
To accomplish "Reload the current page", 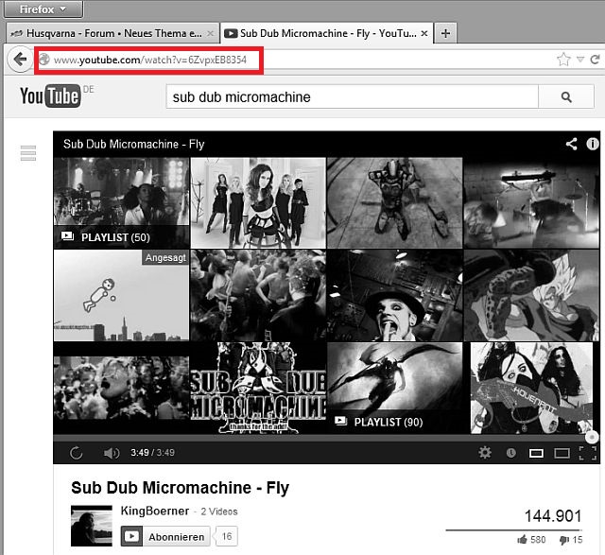I will tap(595, 60).
